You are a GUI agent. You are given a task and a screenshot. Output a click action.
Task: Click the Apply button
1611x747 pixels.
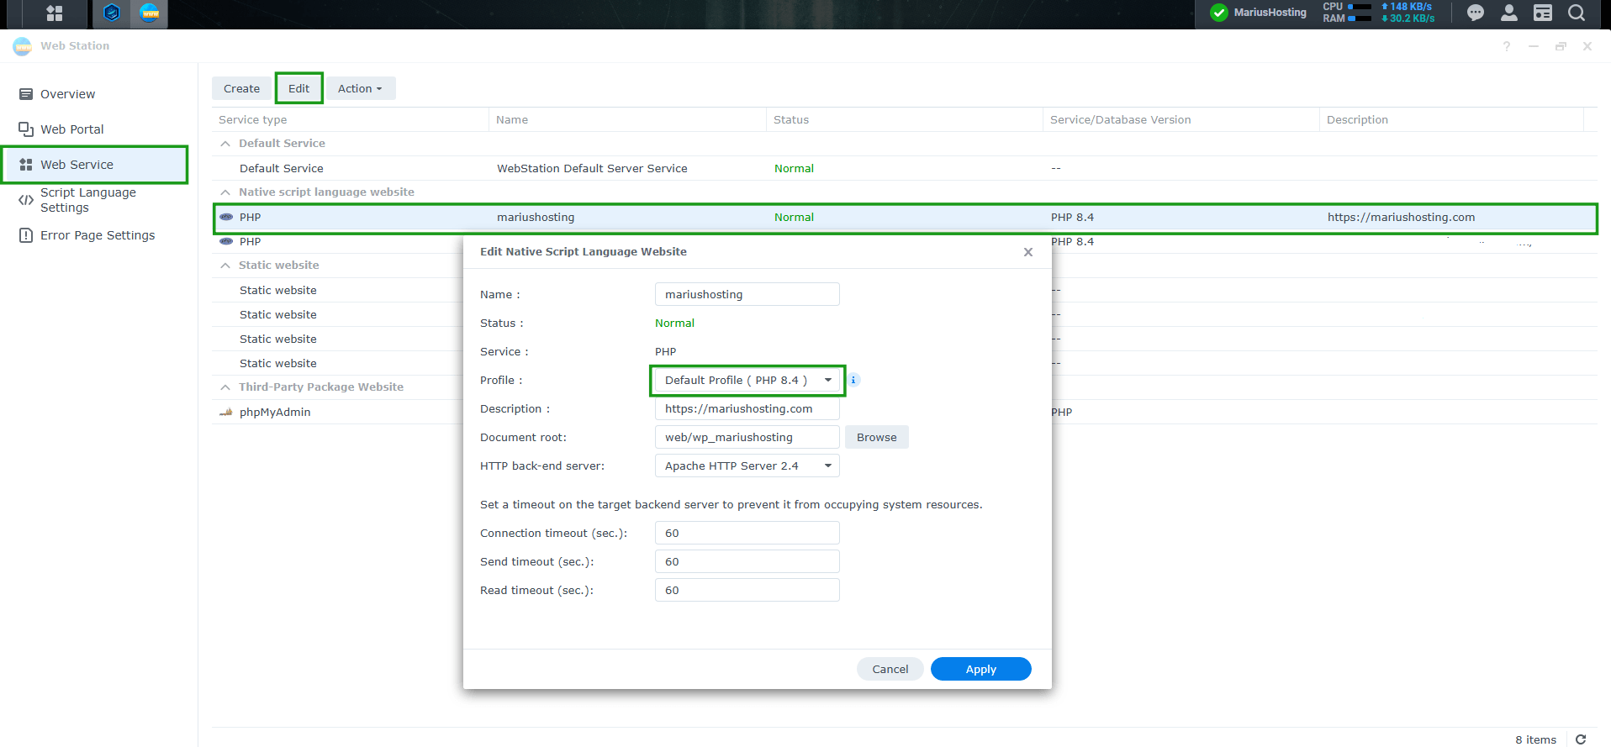[980, 669]
